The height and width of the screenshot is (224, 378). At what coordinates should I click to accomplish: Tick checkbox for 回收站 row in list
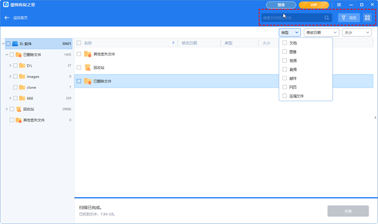pyautogui.click(x=79, y=67)
